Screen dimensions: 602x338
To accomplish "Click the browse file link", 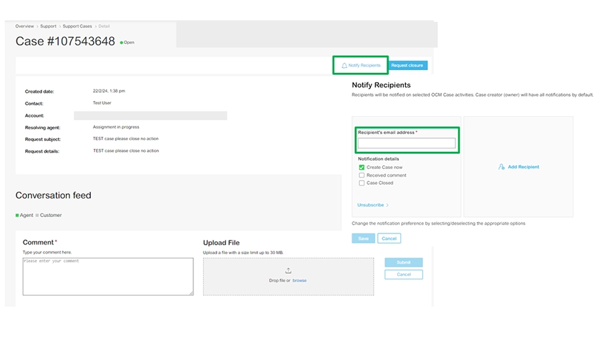I will coord(299,280).
